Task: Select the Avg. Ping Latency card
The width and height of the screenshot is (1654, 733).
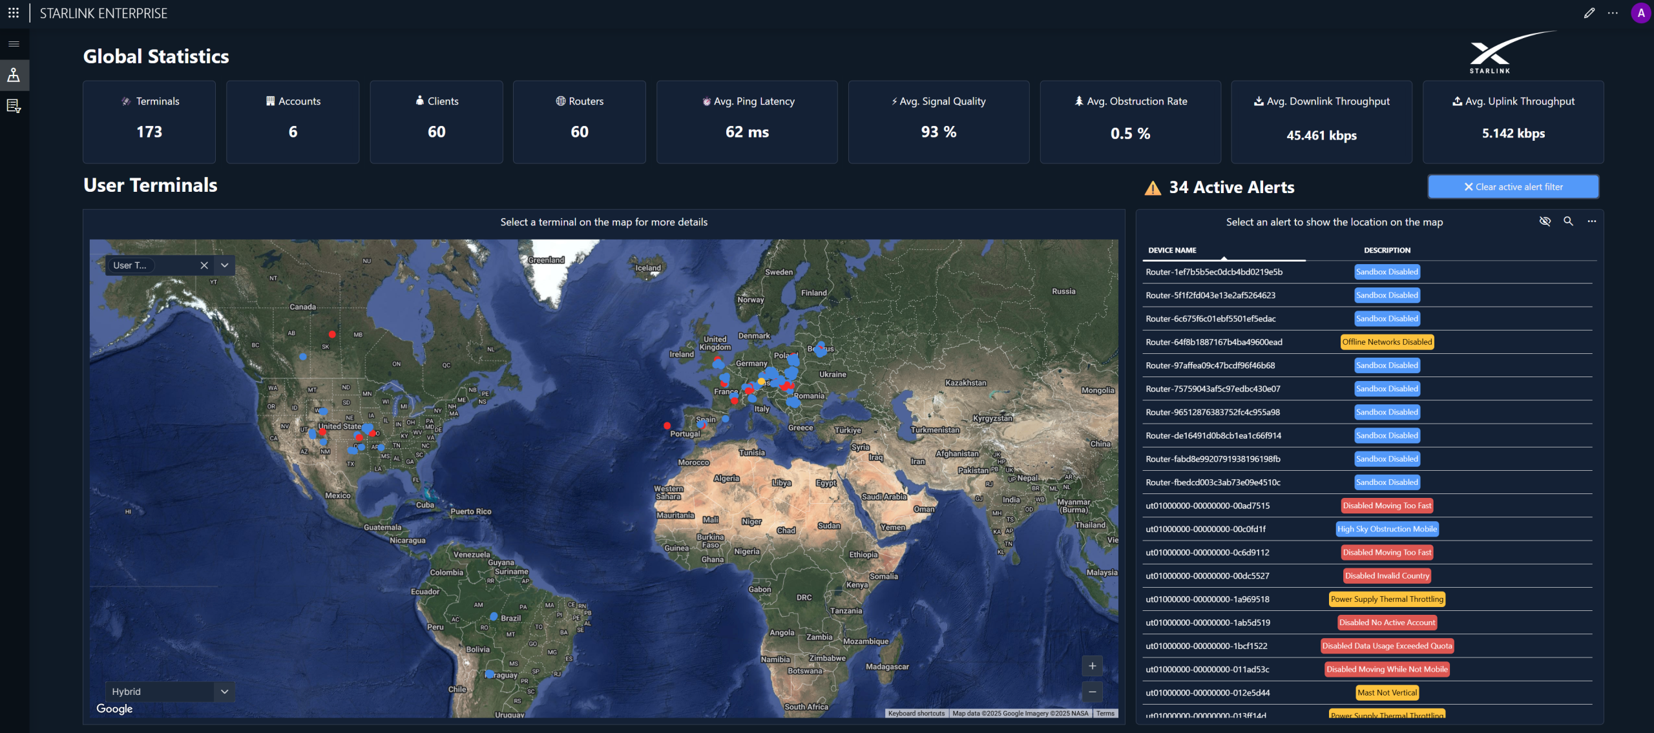Action: click(747, 122)
